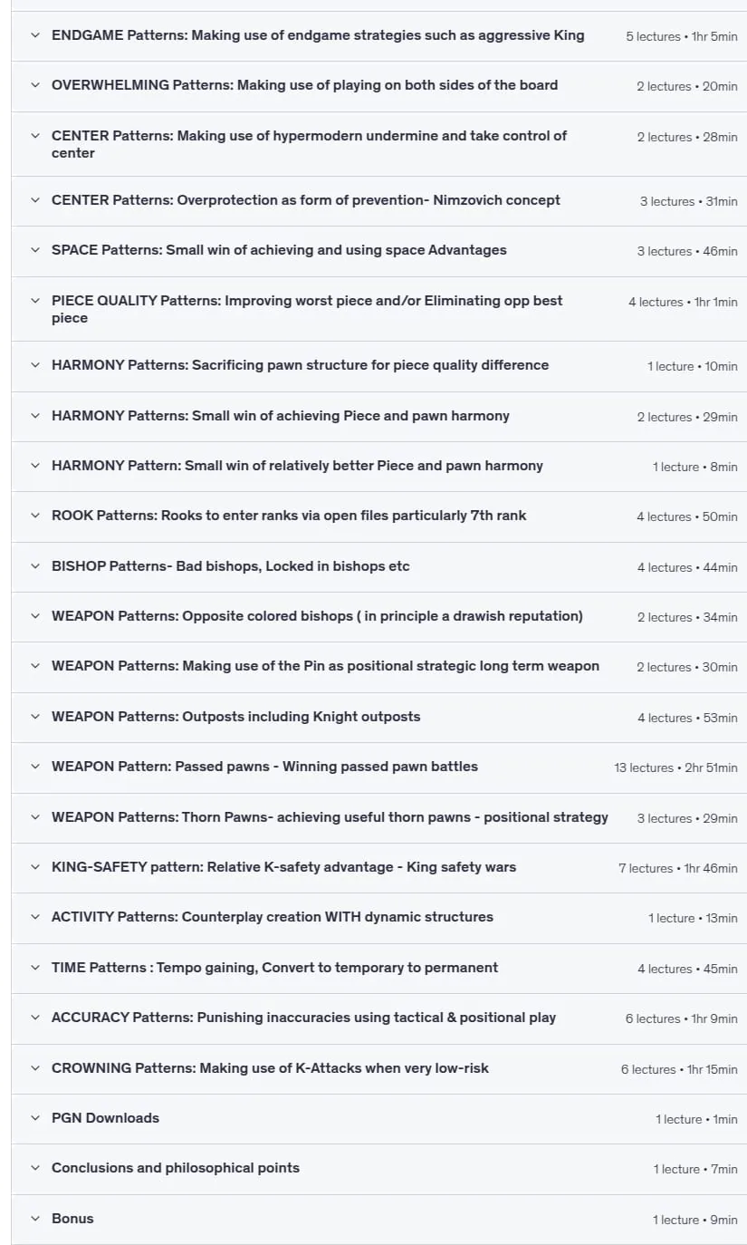The height and width of the screenshot is (1245, 747).
Task: Open the Bonus section
Action: pyautogui.click(x=379, y=1220)
